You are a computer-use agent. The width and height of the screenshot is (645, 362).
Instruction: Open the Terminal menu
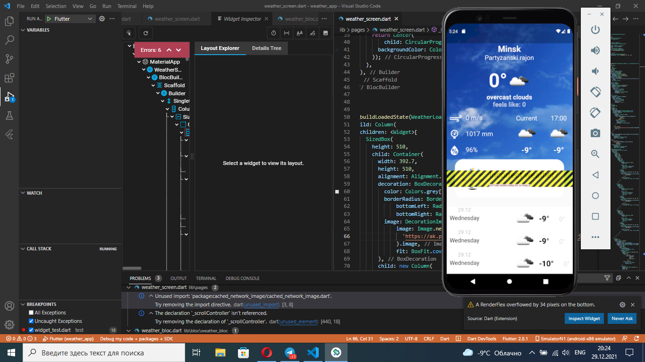[x=127, y=7]
